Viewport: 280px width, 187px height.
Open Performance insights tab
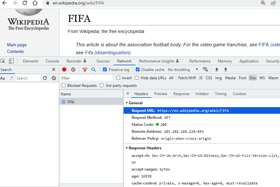159,61
